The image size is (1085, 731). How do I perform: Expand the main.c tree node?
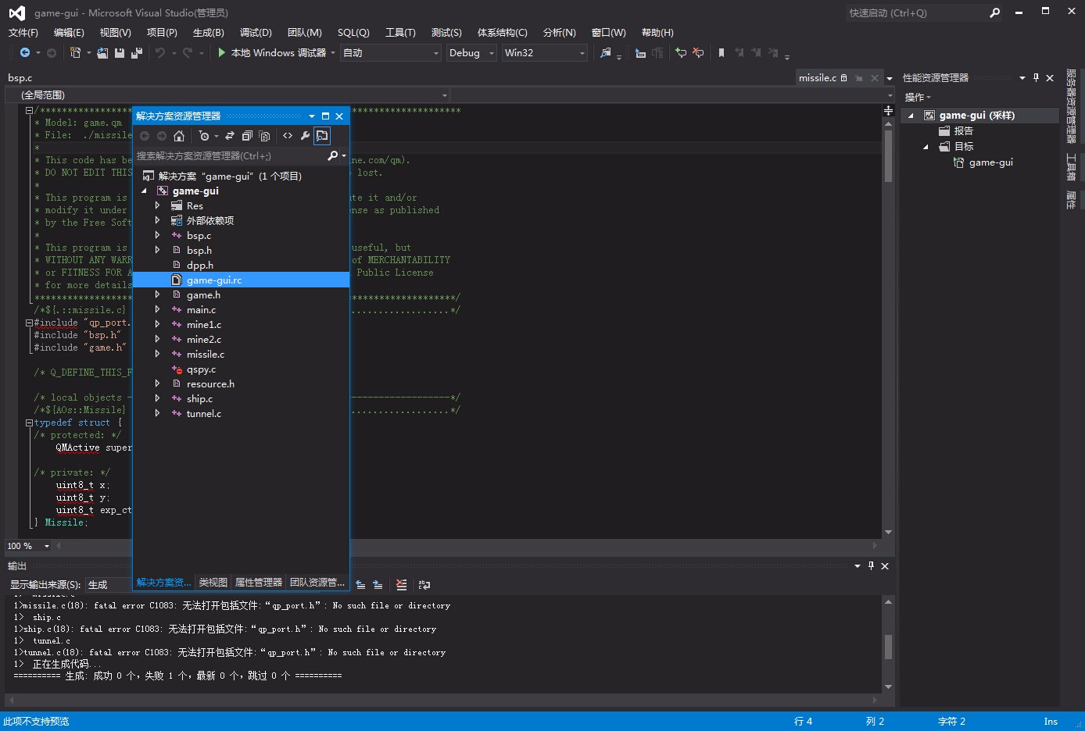point(157,310)
